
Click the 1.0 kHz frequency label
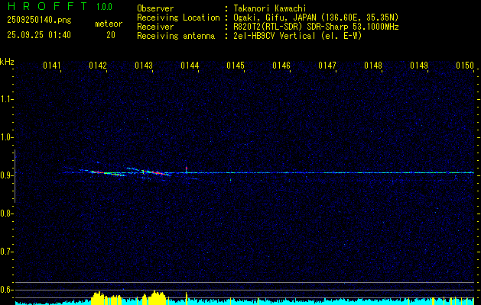point(6,137)
